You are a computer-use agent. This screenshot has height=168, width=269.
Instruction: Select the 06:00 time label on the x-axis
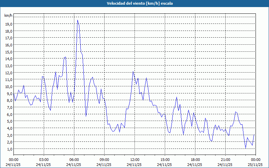pos(74,160)
